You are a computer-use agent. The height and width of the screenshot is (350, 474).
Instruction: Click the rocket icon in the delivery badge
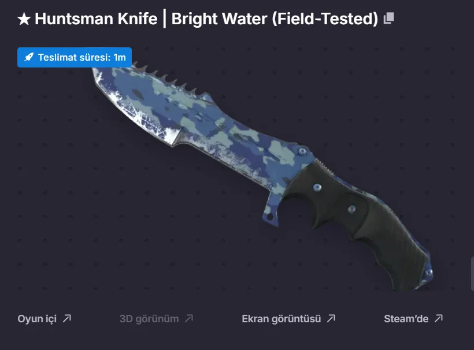pos(29,57)
